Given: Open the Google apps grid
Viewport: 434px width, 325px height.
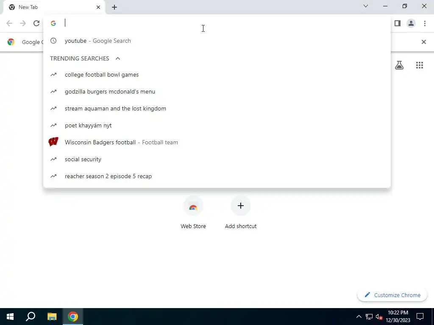Looking at the screenshot, I should tap(419, 65).
